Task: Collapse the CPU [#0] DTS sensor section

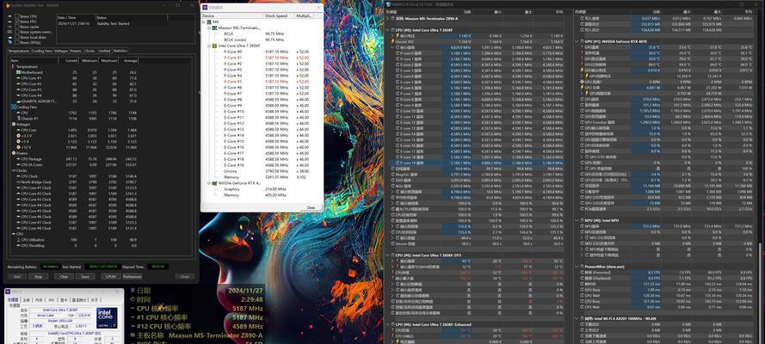Action: point(388,255)
